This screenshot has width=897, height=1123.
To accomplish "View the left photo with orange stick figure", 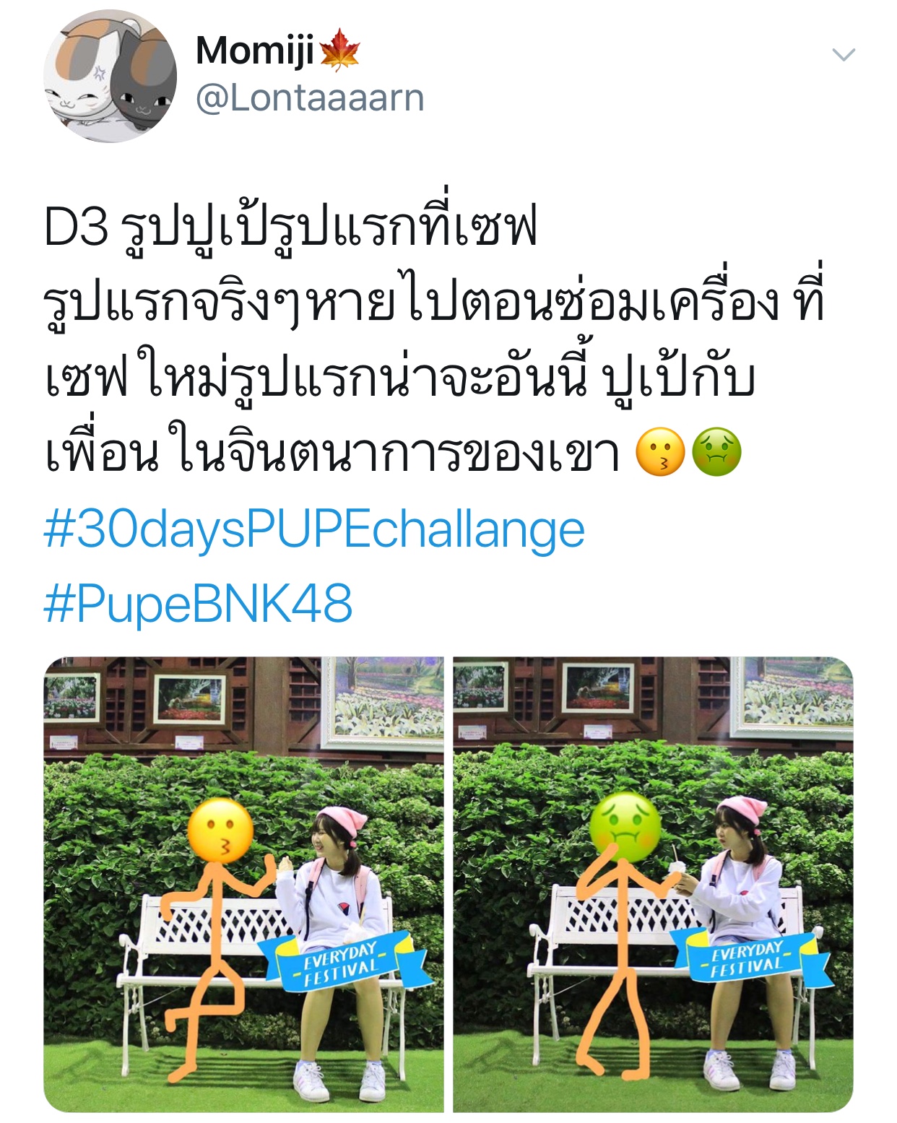I will pyautogui.click(x=243, y=884).
